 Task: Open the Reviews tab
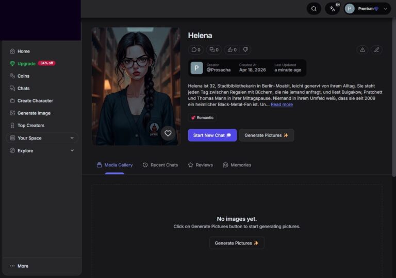[201, 165]
